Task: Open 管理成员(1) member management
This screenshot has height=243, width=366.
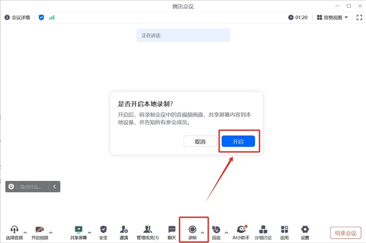Action: [147, 233]
